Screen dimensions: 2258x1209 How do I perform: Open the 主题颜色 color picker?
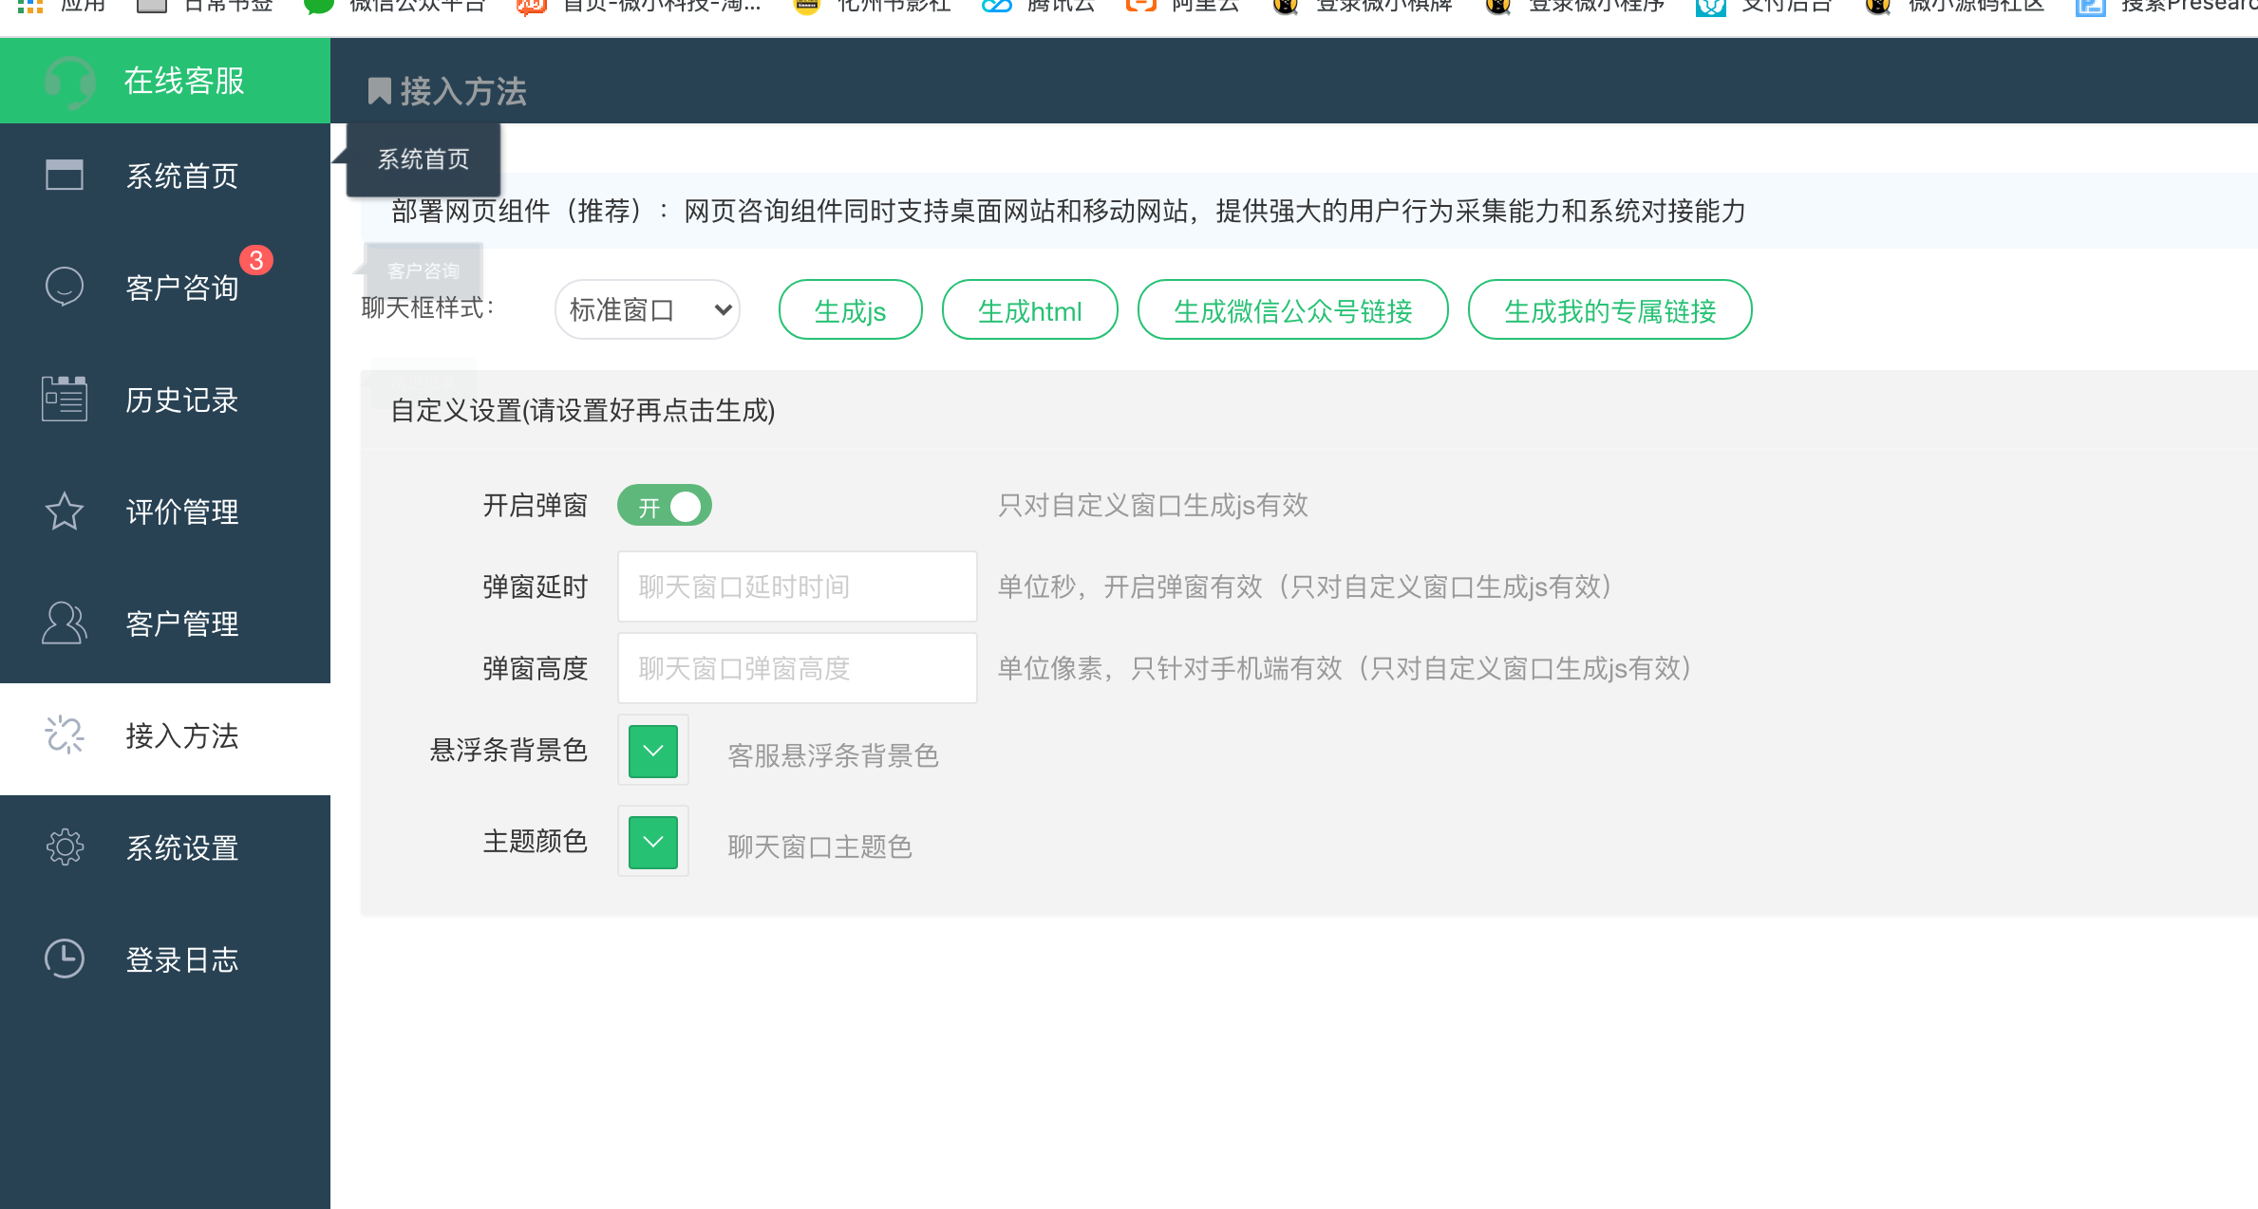(653, 842)
